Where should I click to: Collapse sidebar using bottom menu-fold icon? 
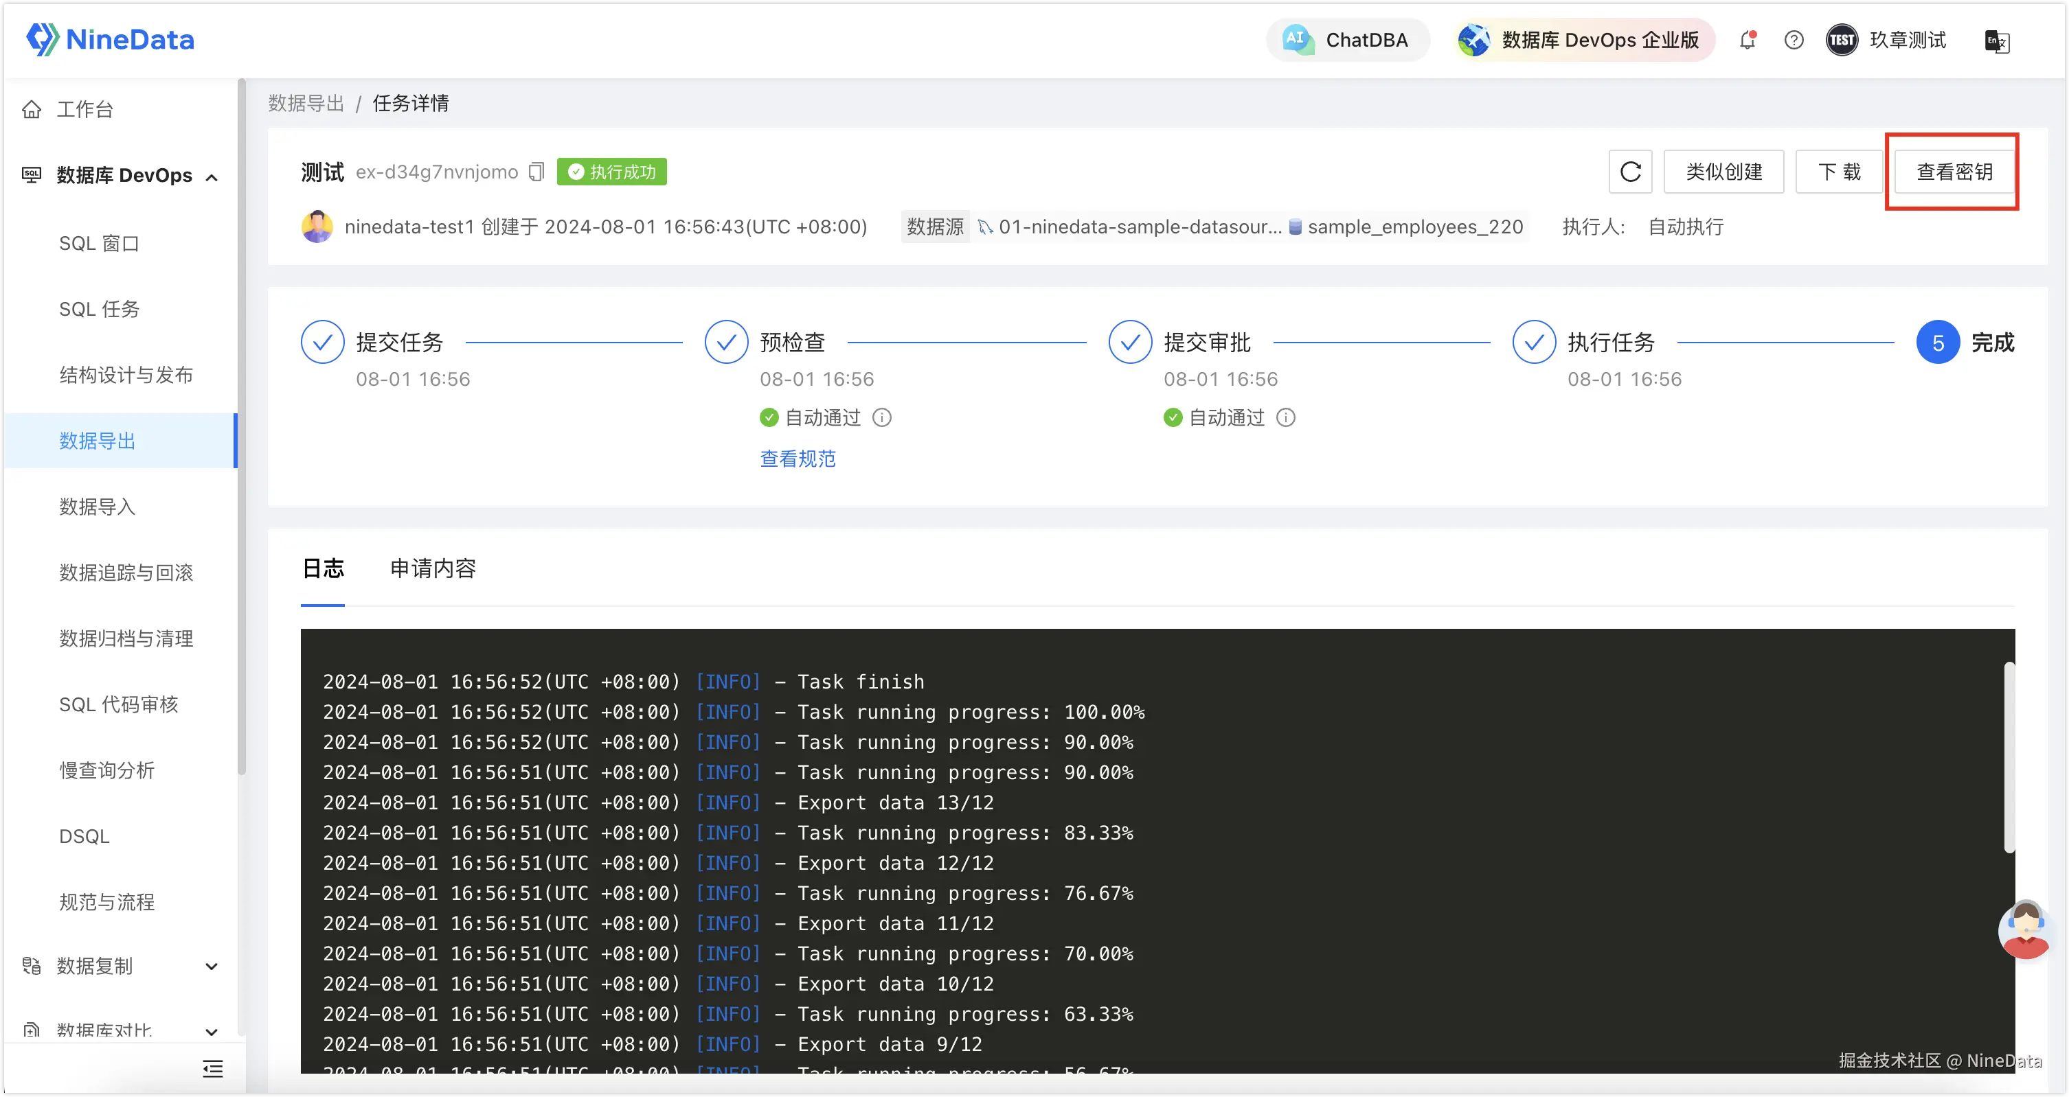(213, 1069)
